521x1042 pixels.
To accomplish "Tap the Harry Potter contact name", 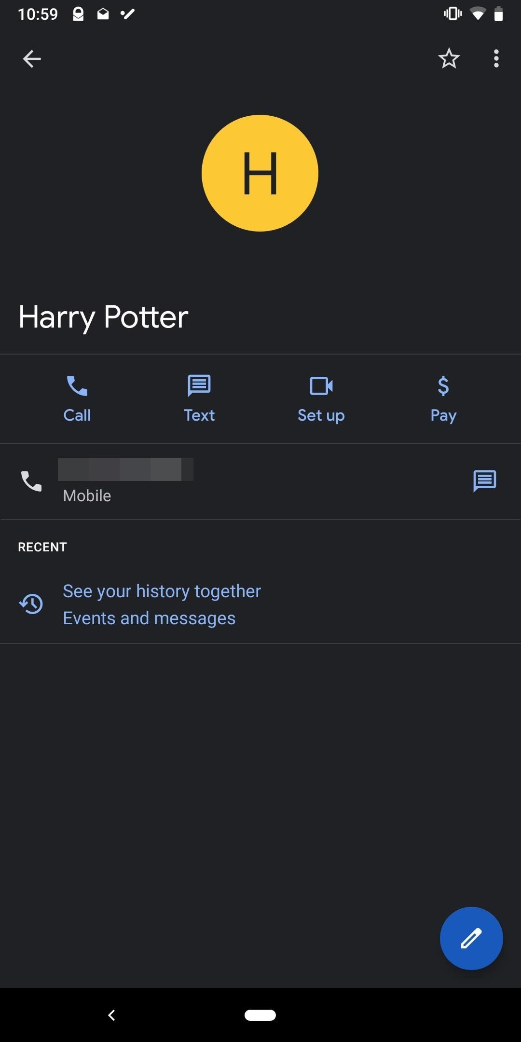I will tap(103, 317).
